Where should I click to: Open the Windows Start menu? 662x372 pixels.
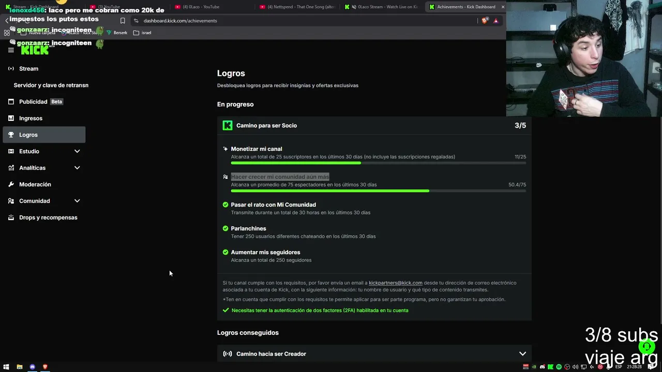6,367
